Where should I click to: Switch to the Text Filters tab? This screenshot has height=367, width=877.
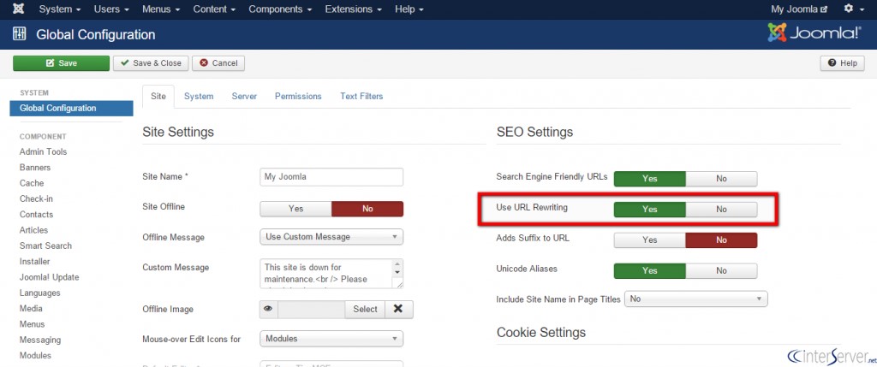[361, 96]
